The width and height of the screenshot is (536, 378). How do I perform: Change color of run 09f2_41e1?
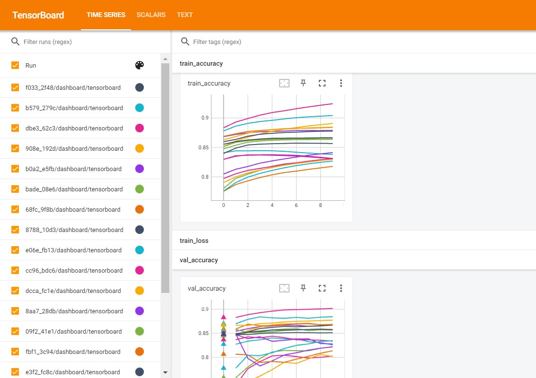[x=140, y=331]
